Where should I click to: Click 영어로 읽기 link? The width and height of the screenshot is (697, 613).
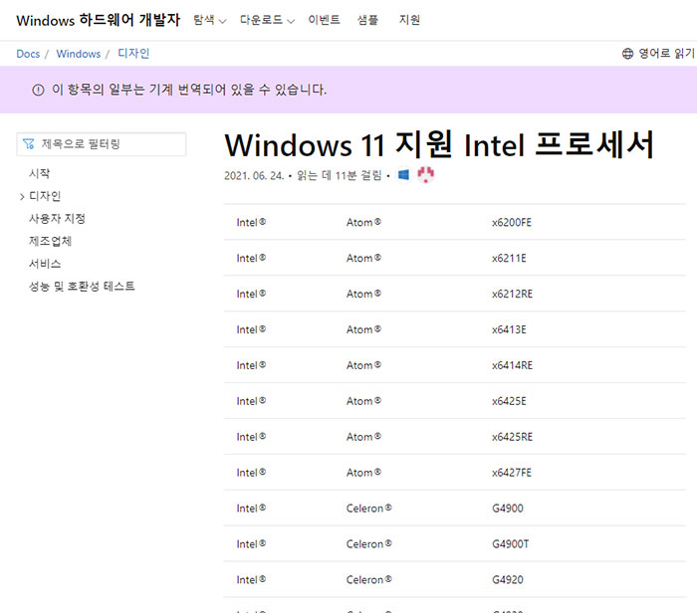(666, 54)
